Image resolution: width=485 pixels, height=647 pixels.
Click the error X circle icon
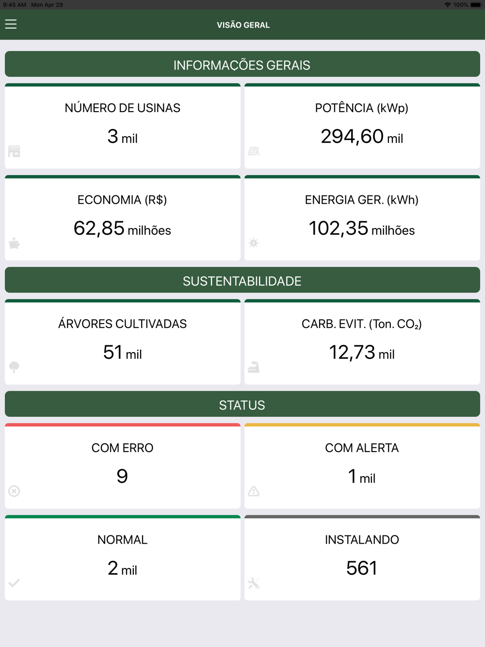[14, 491]
